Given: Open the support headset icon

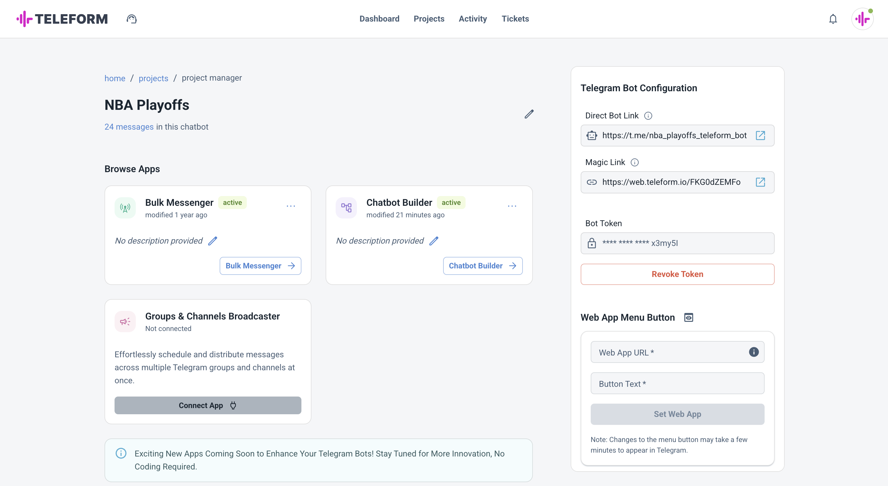Looking at the screenshot, I should click(131, 19).
